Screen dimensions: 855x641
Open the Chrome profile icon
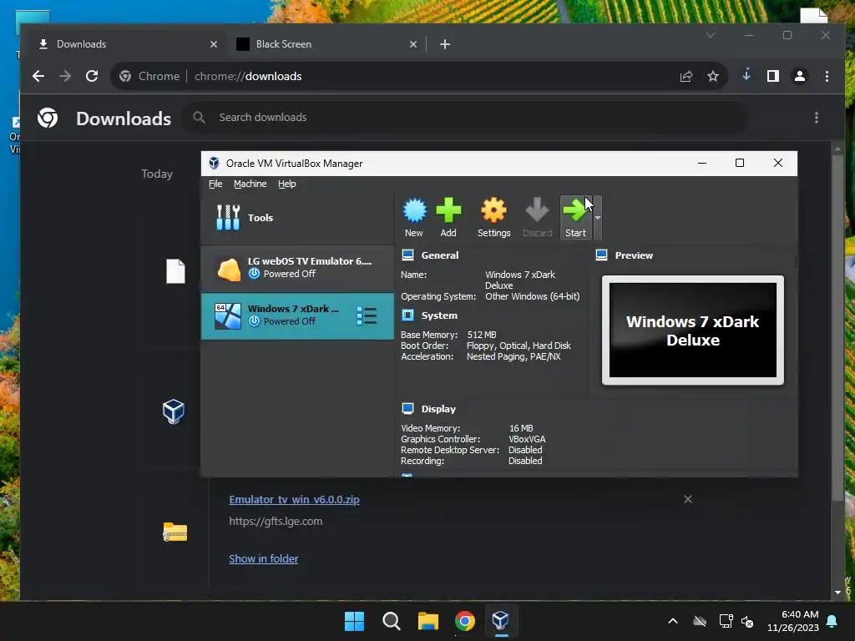point(800,76)
